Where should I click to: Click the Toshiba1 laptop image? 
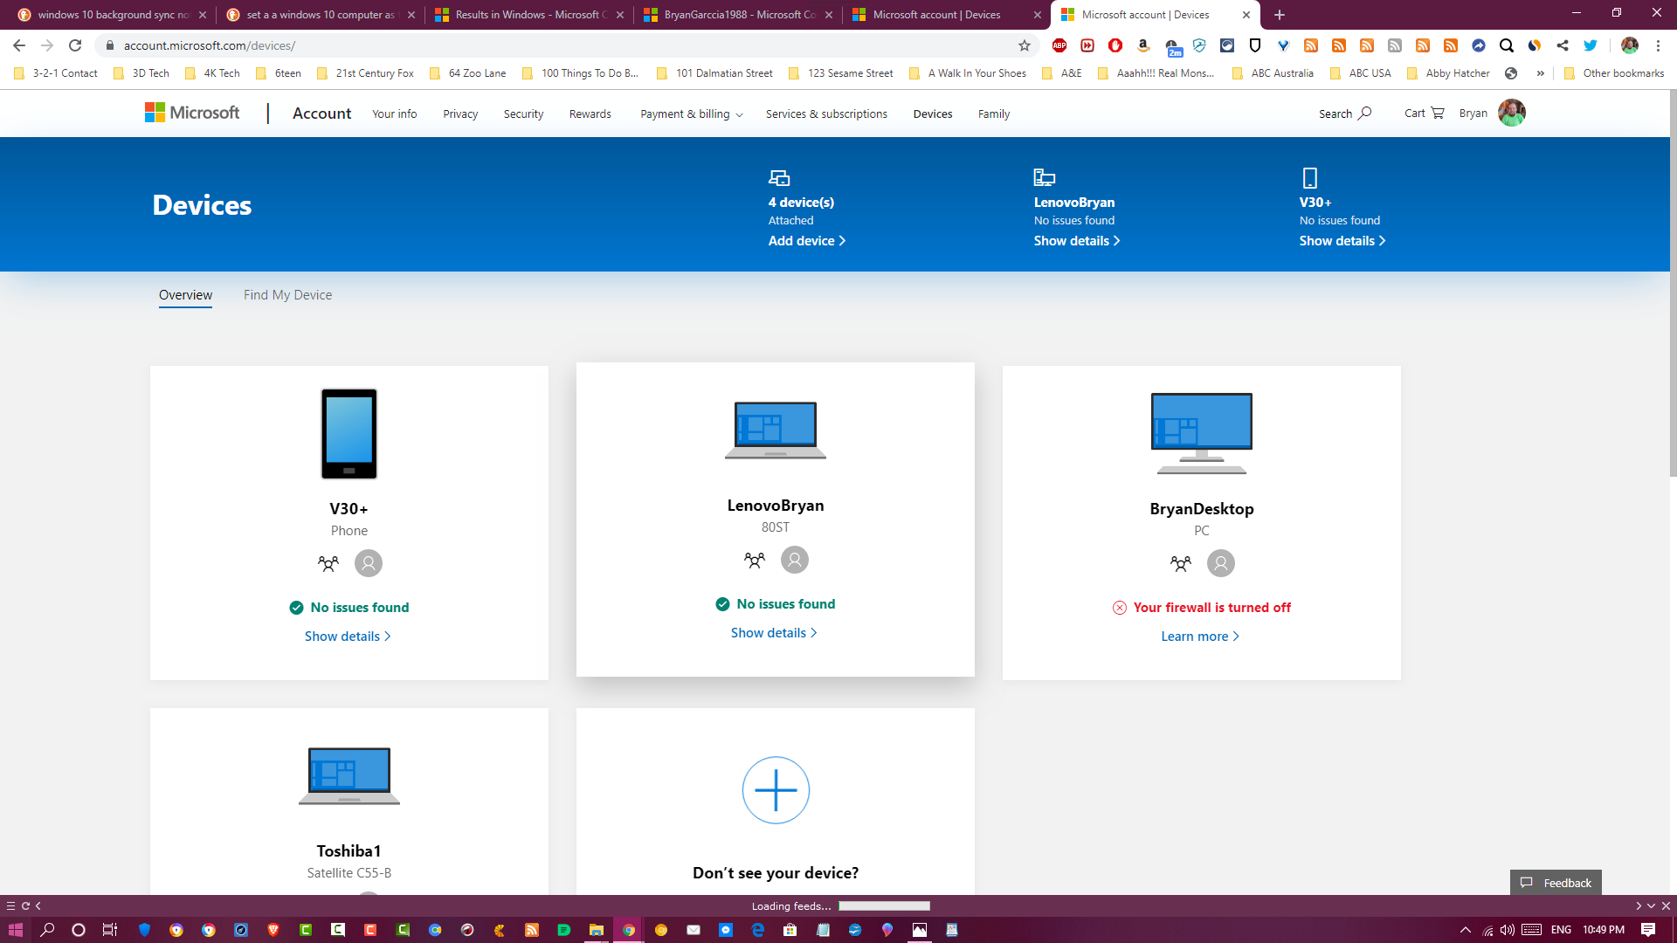(x=349, y=775)
